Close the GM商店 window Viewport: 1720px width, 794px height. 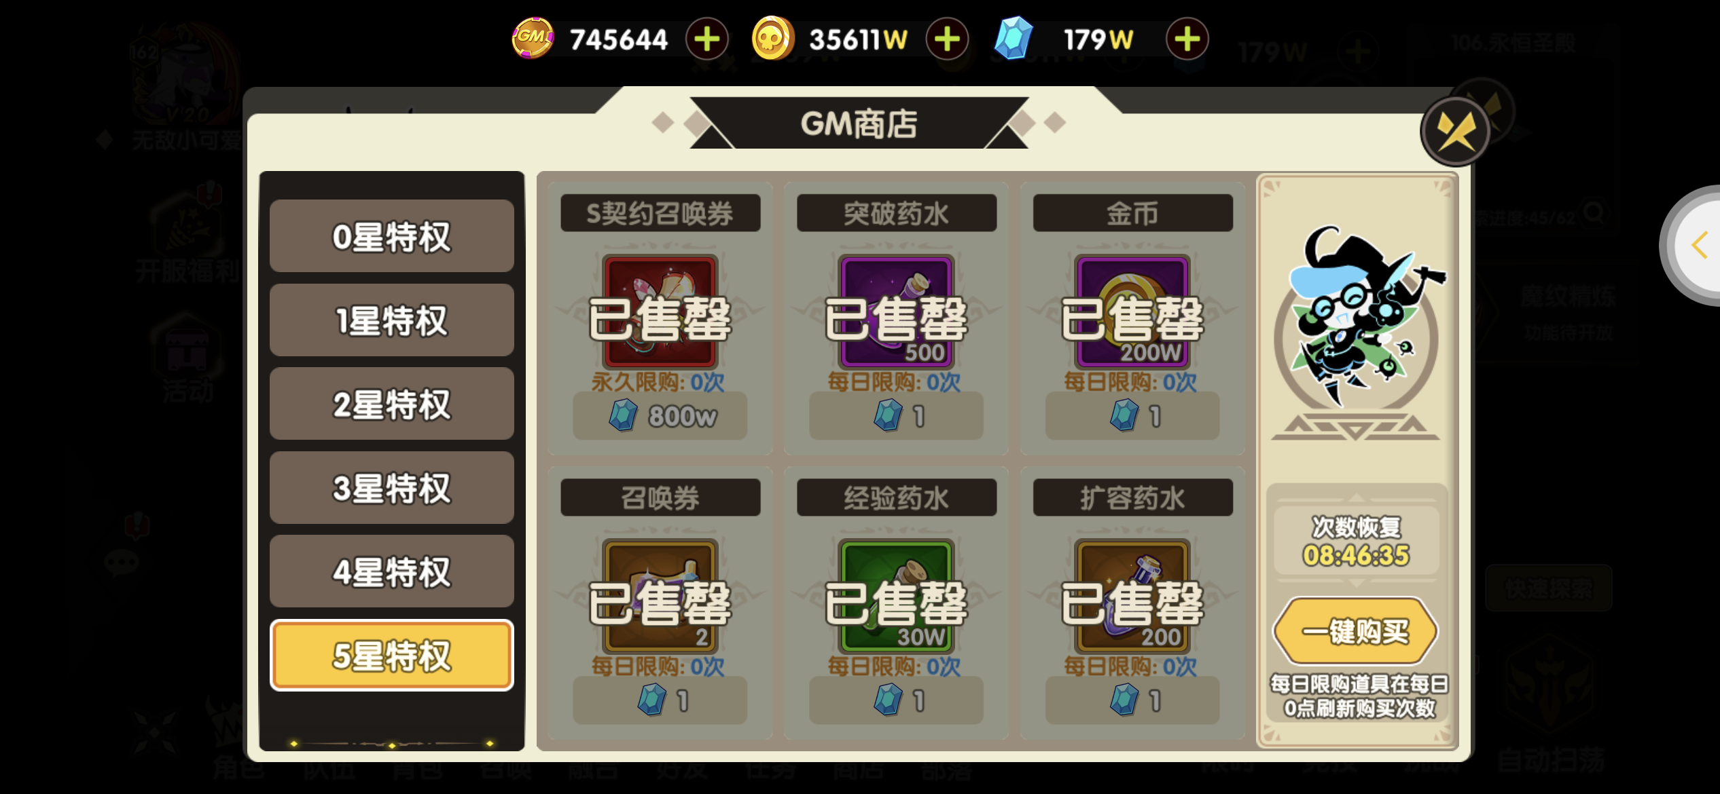pos(1456,131)
